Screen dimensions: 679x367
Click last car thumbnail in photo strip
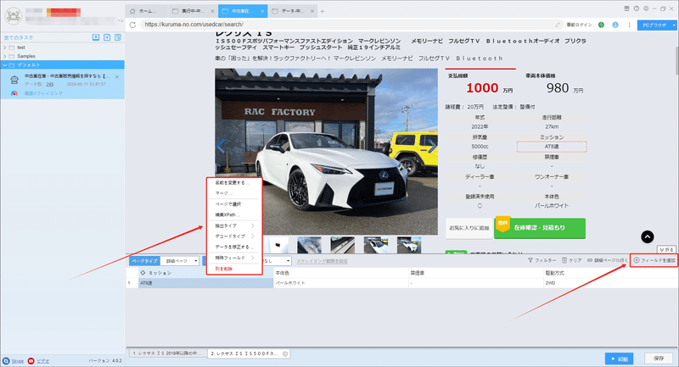[409, 245]
